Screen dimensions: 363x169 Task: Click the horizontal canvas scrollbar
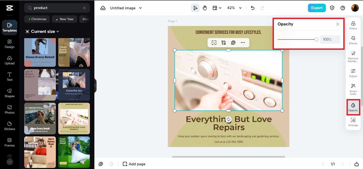click(x=228, y=157)
